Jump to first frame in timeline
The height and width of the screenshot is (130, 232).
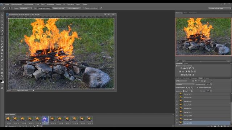tap(20, 126)
